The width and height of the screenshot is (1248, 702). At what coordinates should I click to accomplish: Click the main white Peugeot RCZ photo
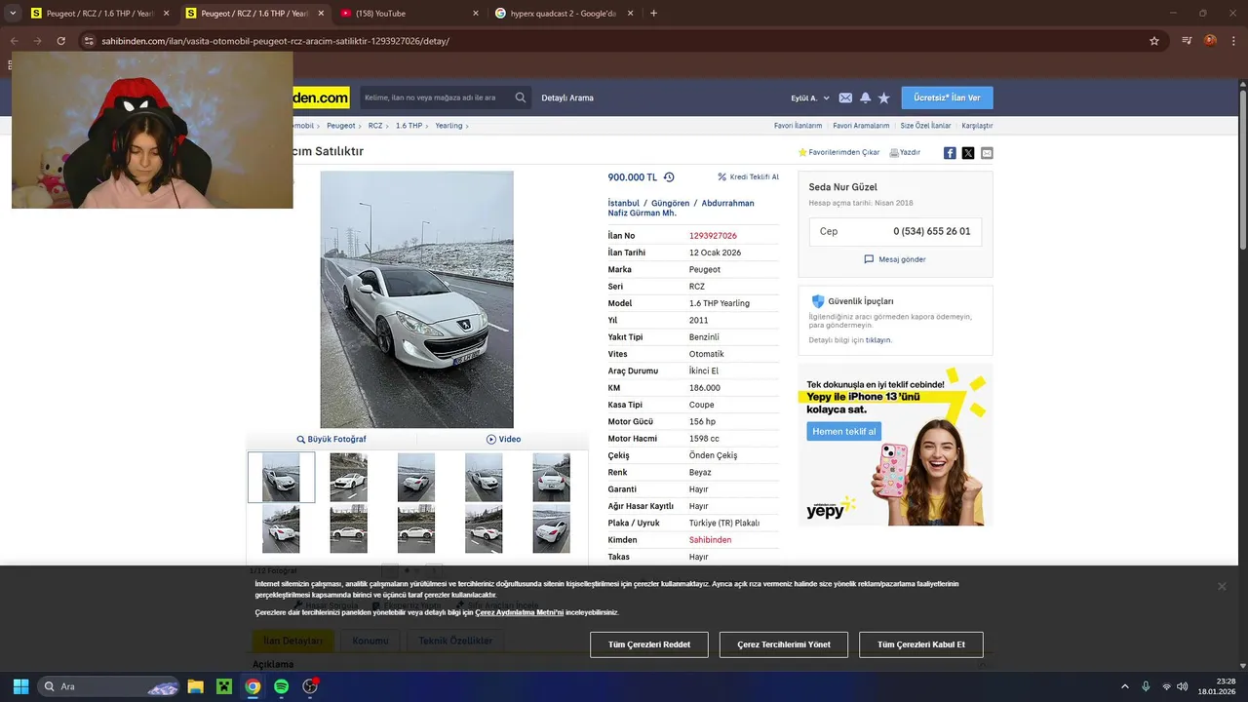point(416,299)
